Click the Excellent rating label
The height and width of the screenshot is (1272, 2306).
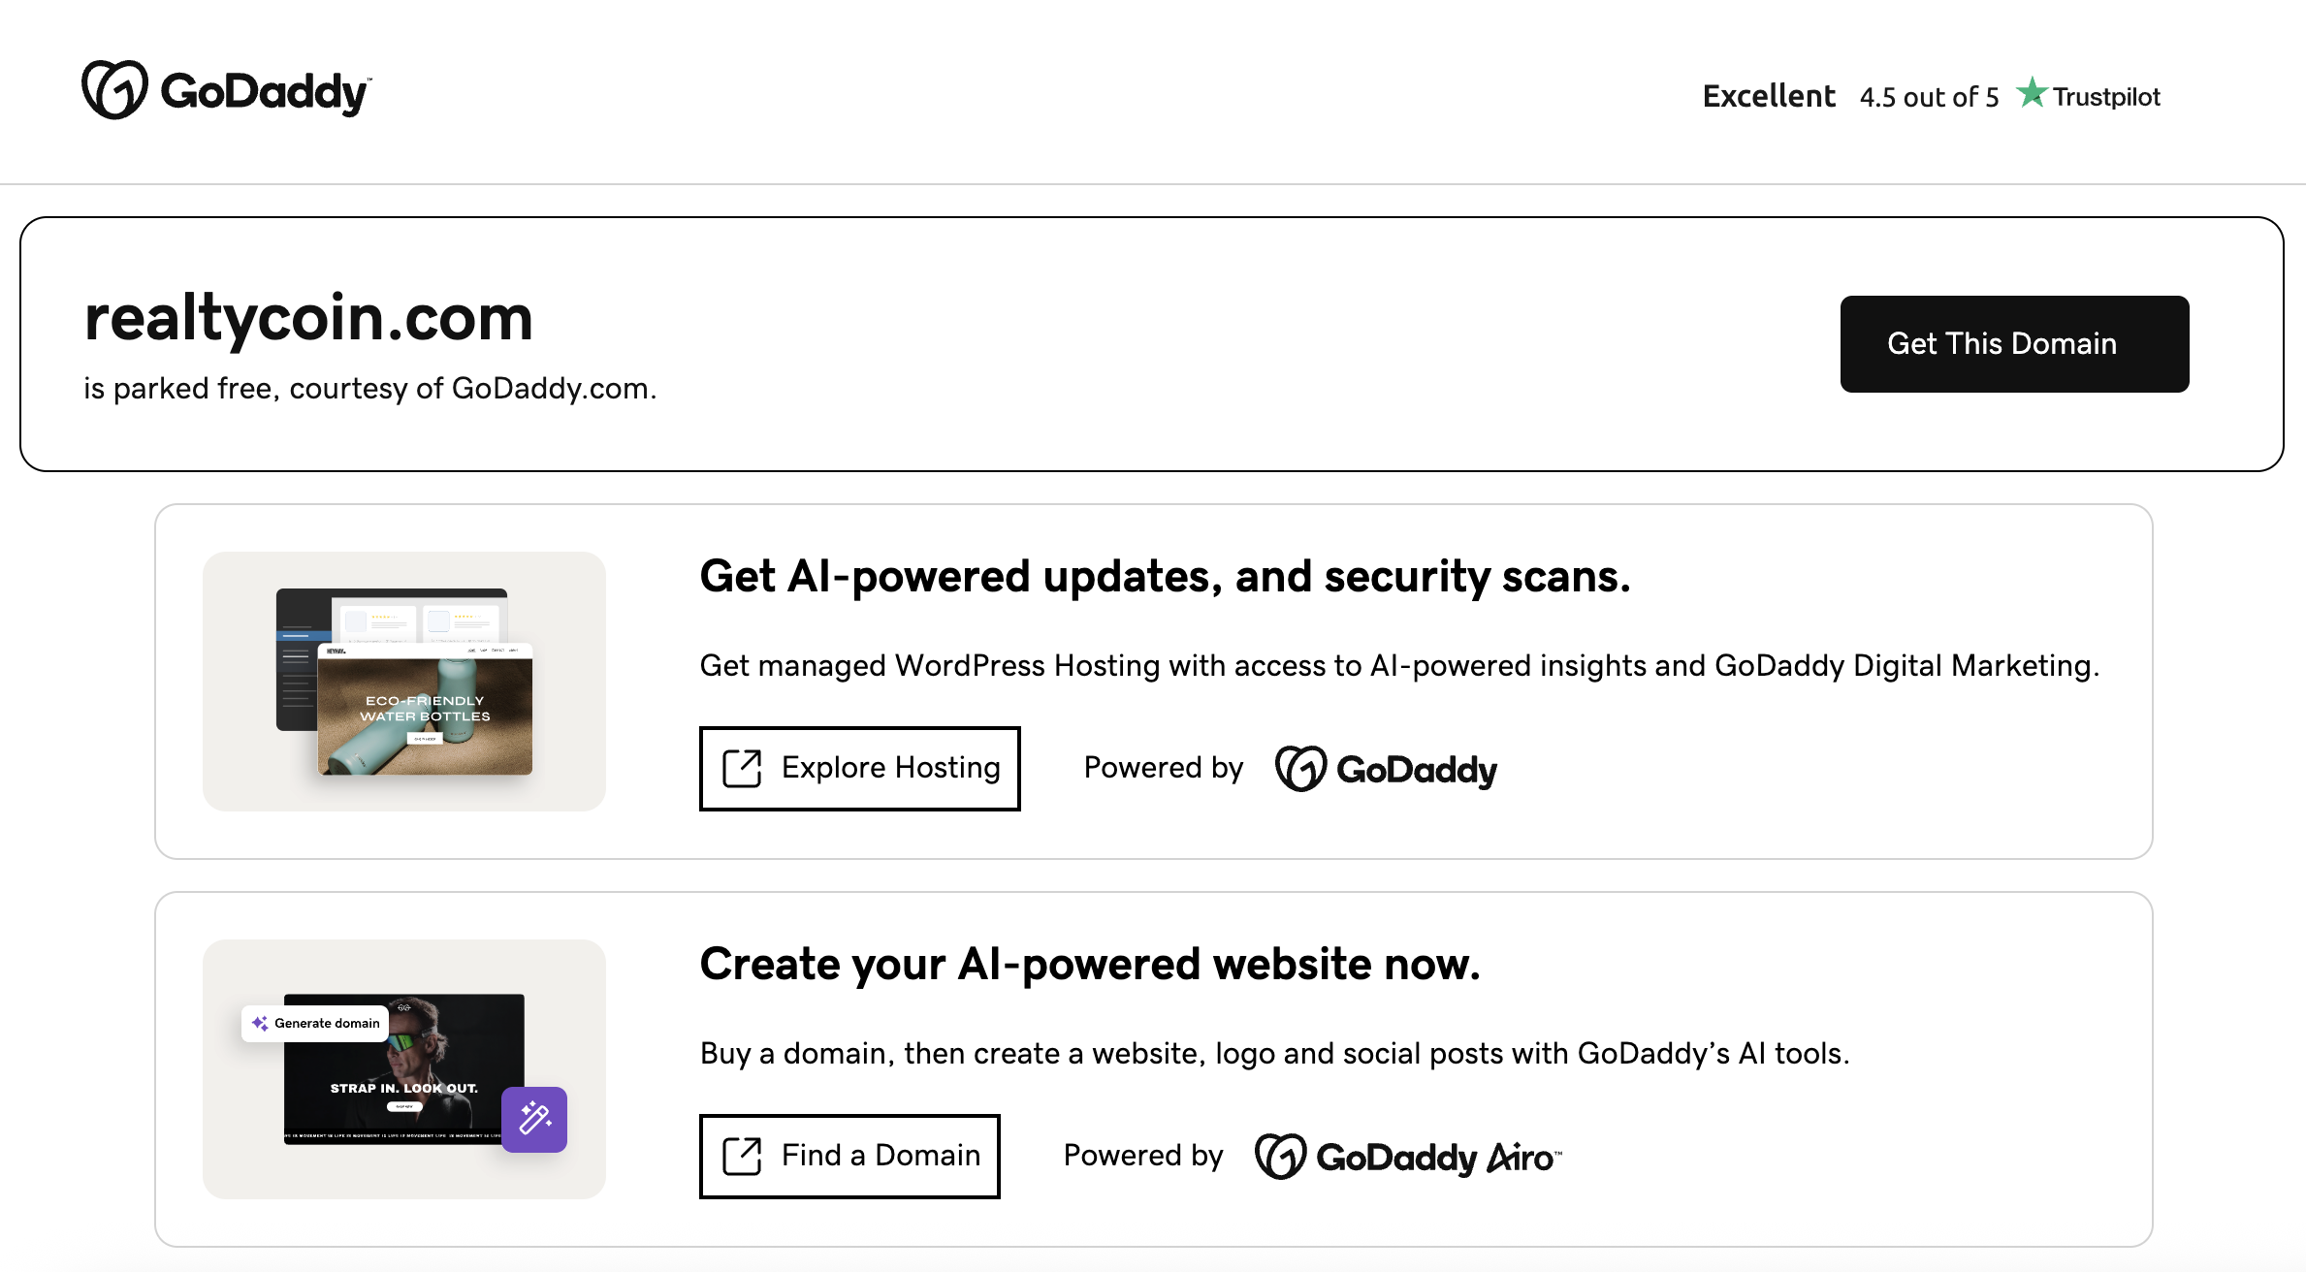(x=1768, y=96)
